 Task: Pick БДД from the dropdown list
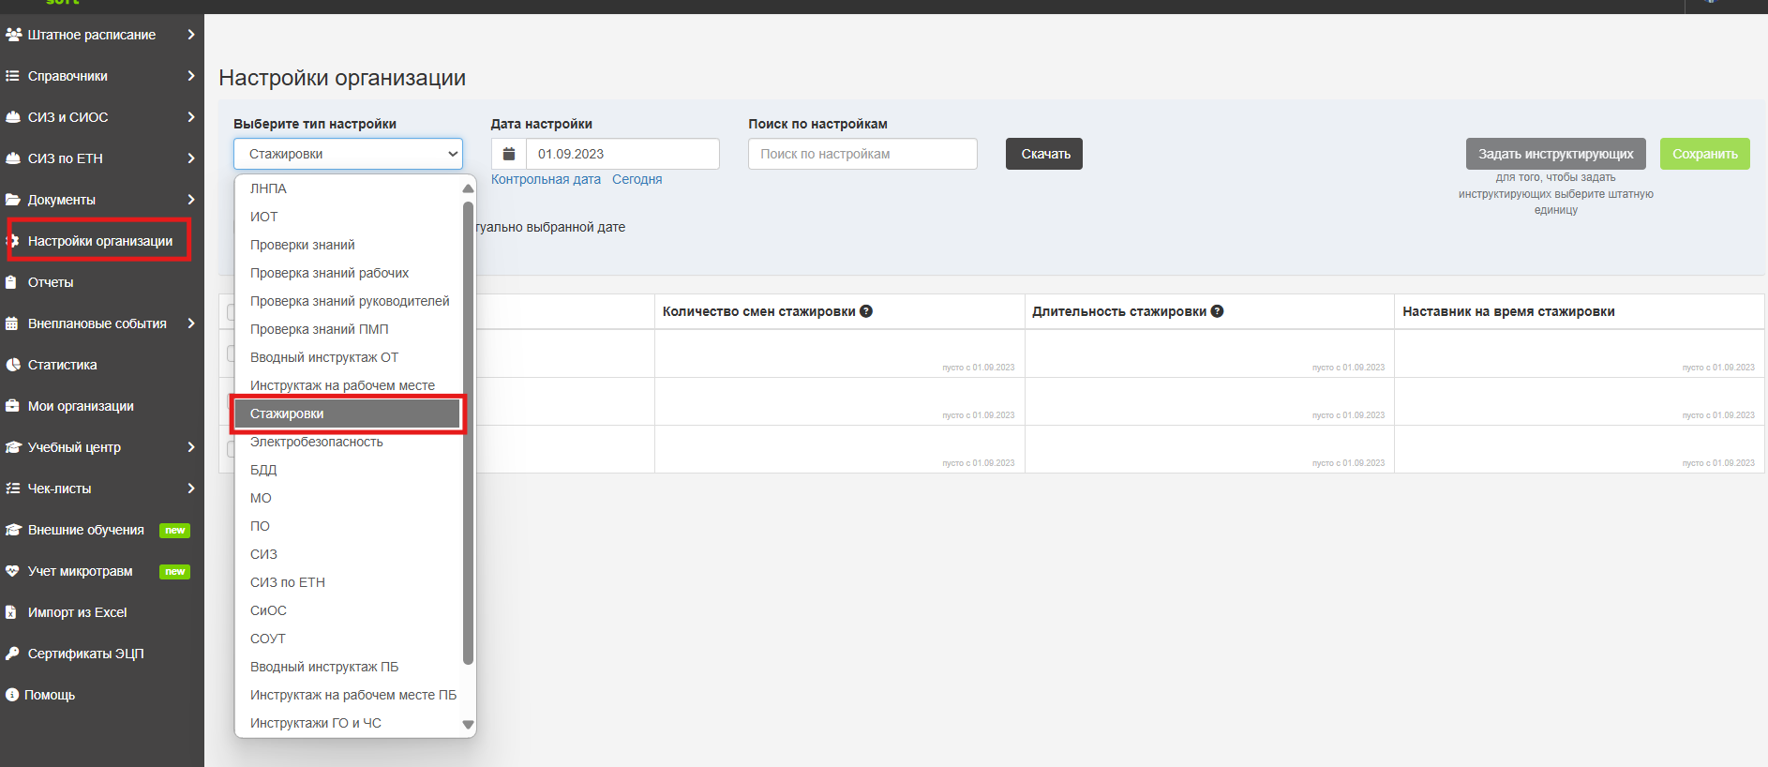click(348, 470)
